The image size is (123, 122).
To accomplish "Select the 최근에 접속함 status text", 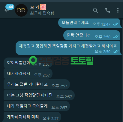I will click(42, 13).
